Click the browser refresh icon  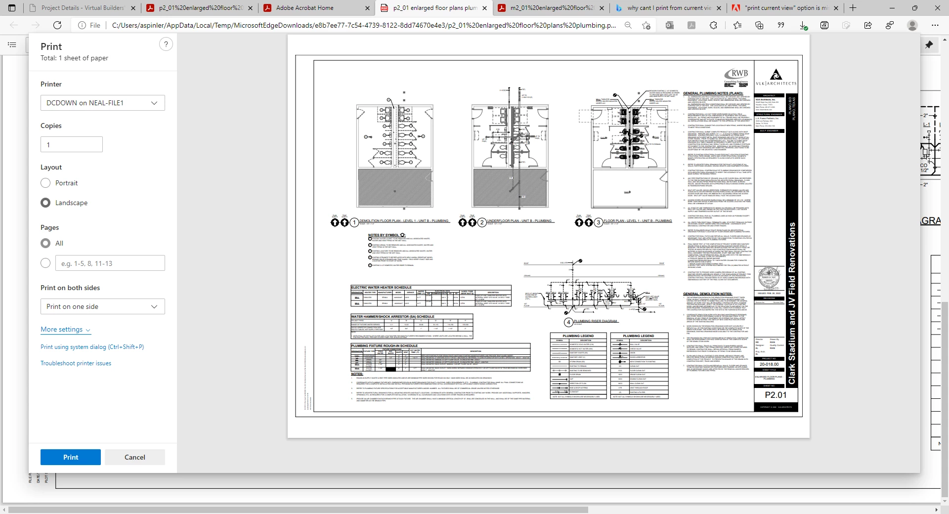tap(57, 25)
